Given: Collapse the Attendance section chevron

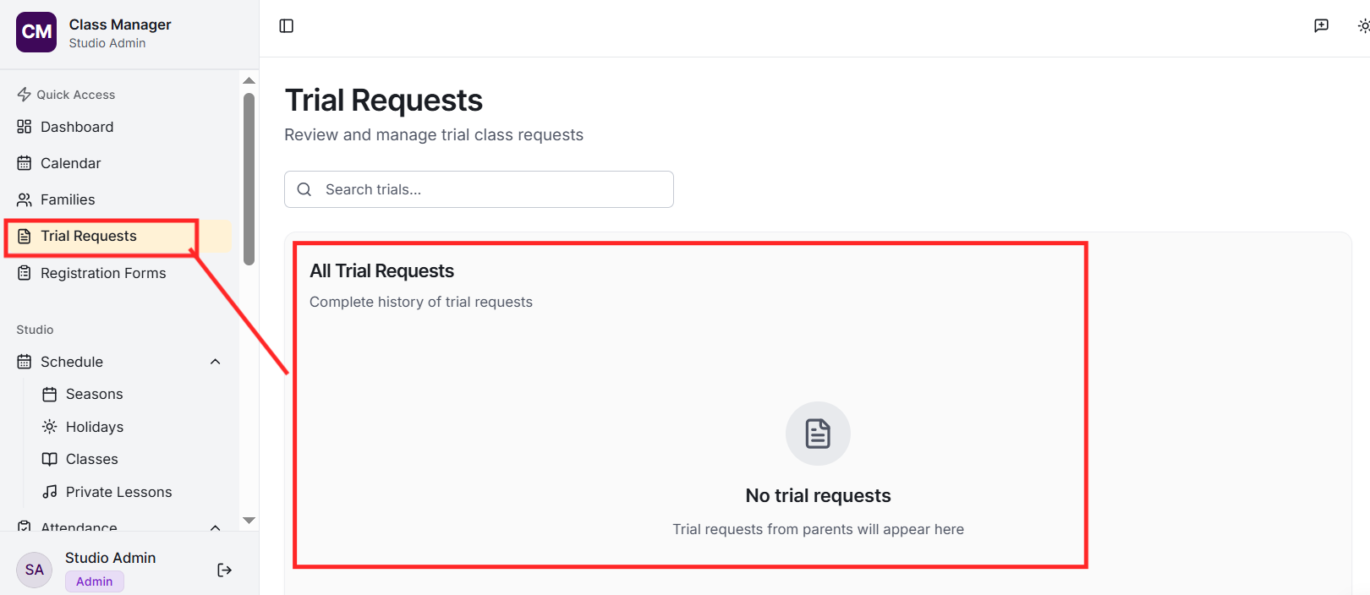Looking at the screenshot, I should 215,527.
